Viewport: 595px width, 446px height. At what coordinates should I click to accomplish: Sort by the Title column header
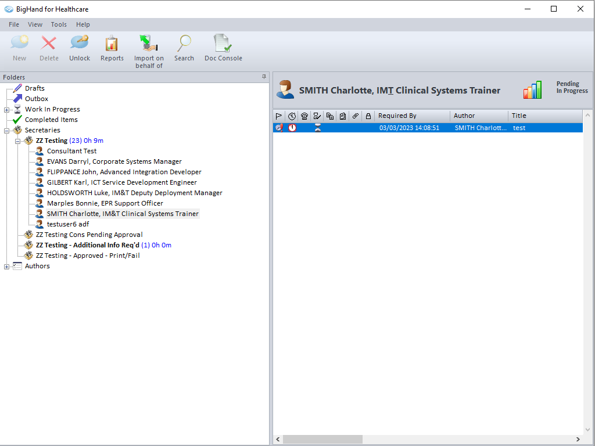(x=545, y=116)
